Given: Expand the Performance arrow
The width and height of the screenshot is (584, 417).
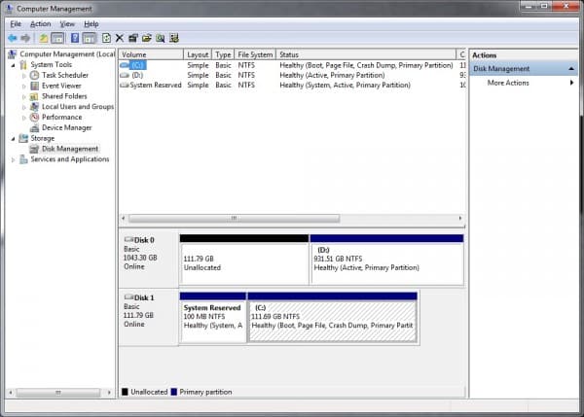Looking at the screenshot, I should (x=24, y=118).
